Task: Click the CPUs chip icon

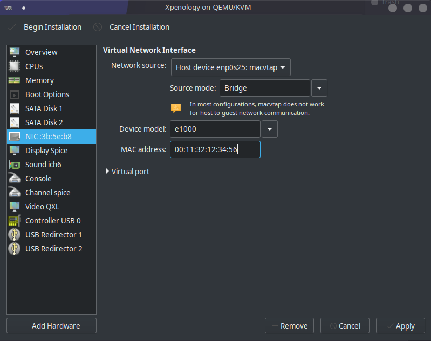Action: (14, 66)
